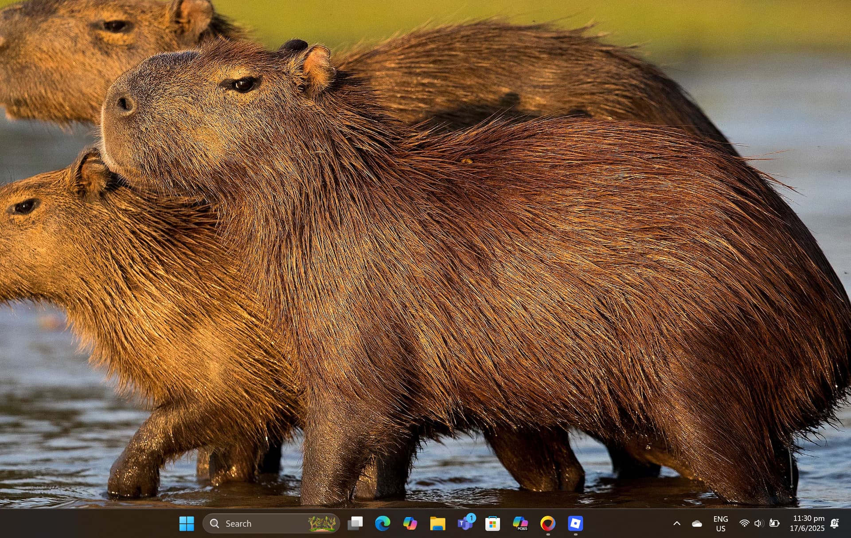Viewport: 851px width, 538px height.
Task: Open the Copilot app icon
Action: tap(410, 523)
